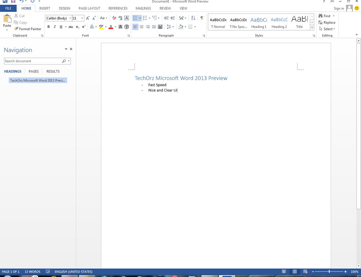Apply the Heading 1 style

point(259,22)
